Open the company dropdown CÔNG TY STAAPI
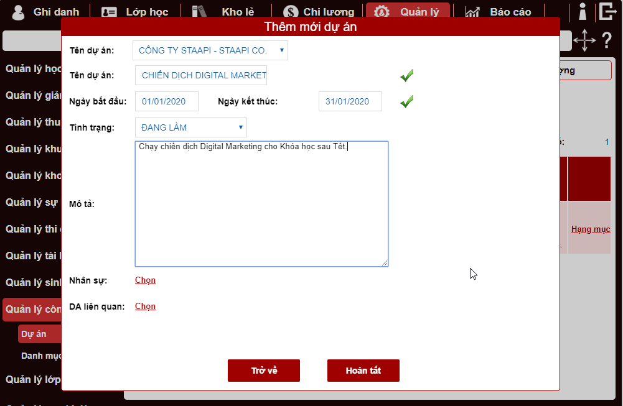623x406 pixels. (210, 50)
